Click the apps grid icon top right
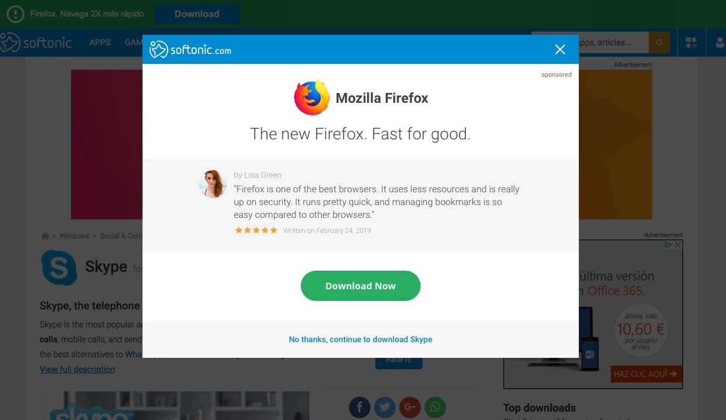Viewport: 726px width, 420px height. click(x=691, y=42)
